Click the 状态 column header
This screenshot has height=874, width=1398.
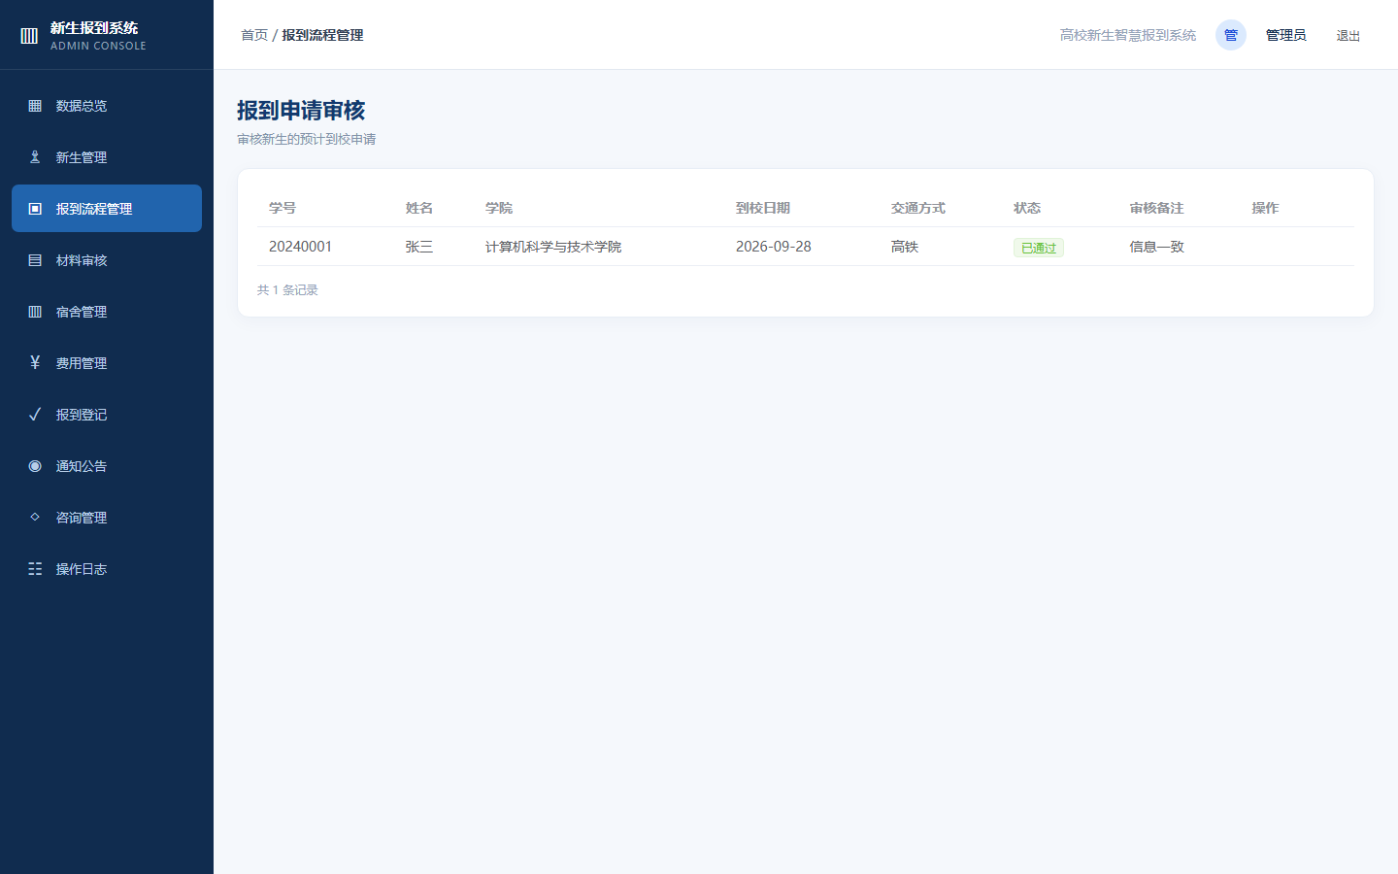point(1027,208)
